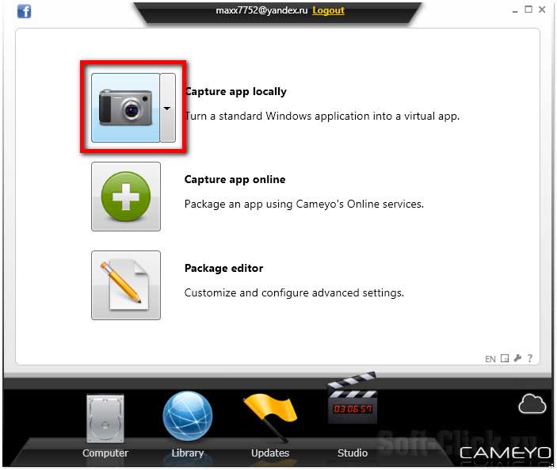The width and height of the screenshot is (557, 470).
Task: Click the CAMEYO logo
Action: (505, 453)
